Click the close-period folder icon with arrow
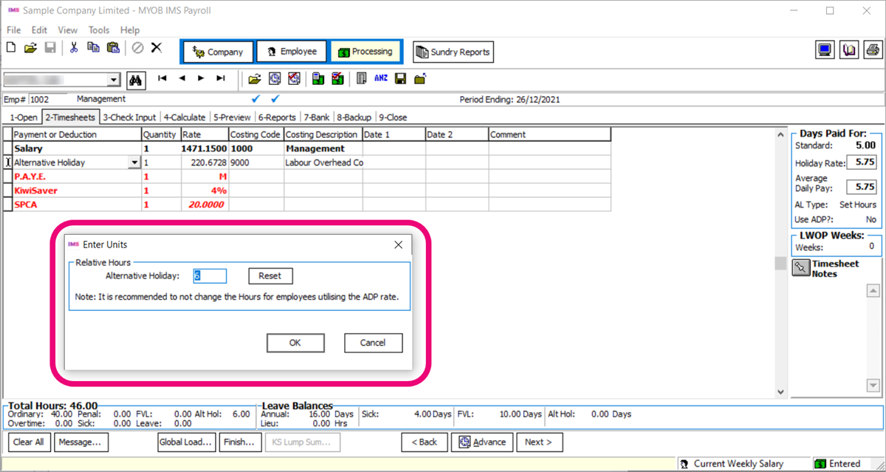Viewport: 886px width, 472px height. 420,78
